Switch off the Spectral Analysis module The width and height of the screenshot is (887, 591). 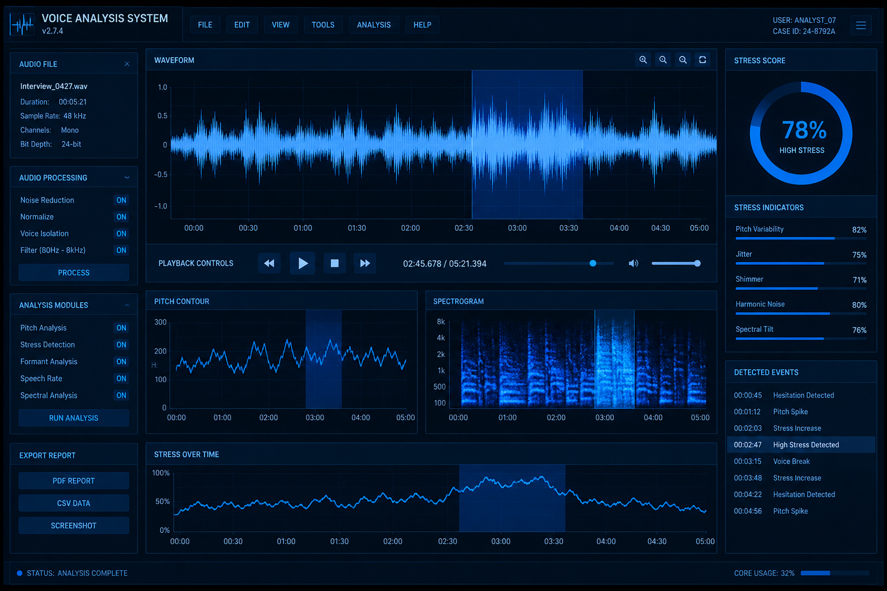pos(121,395)
